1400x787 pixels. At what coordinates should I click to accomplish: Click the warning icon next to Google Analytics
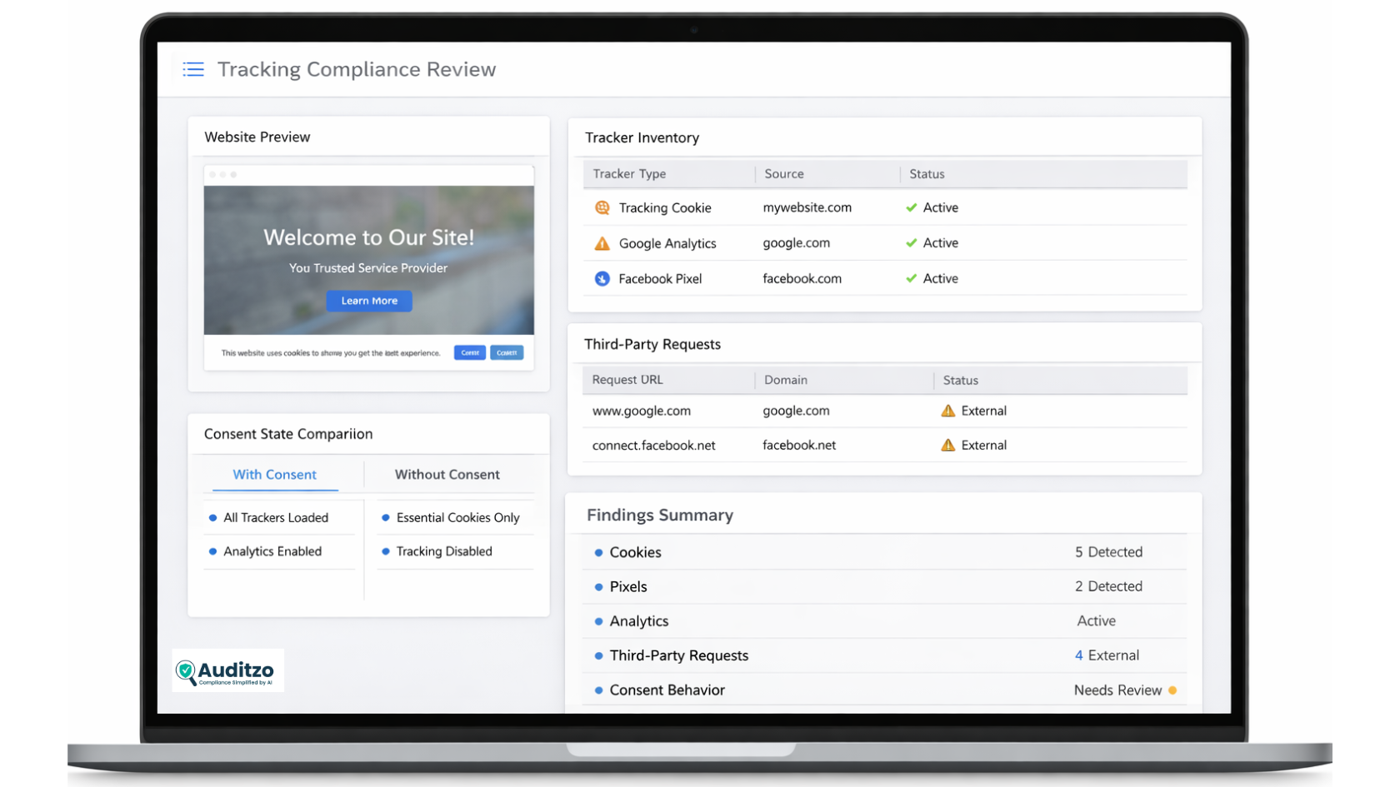601,243
